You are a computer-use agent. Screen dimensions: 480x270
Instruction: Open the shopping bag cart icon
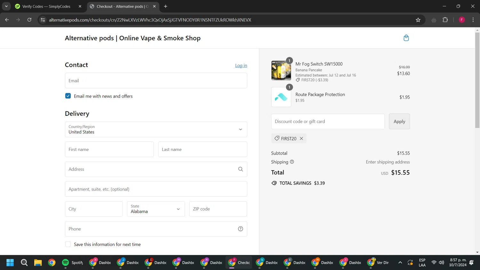(x=406, y=38)
